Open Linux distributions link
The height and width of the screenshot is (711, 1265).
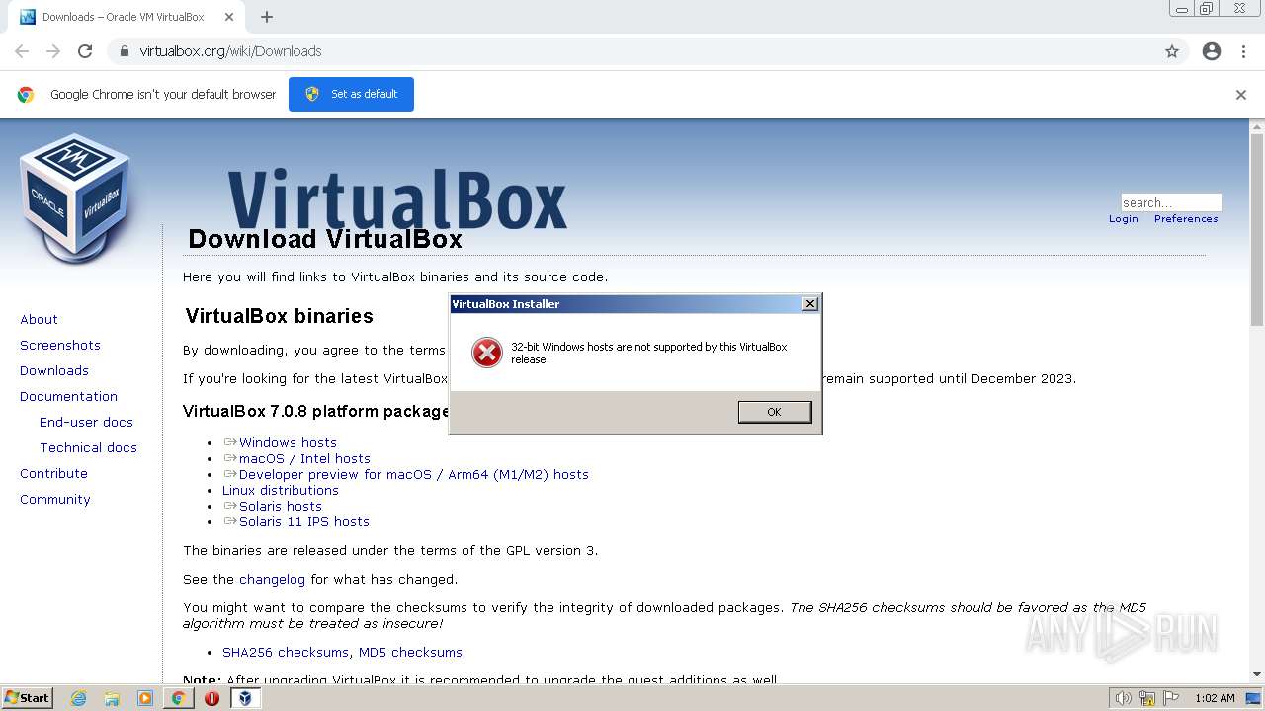point(281,490)
